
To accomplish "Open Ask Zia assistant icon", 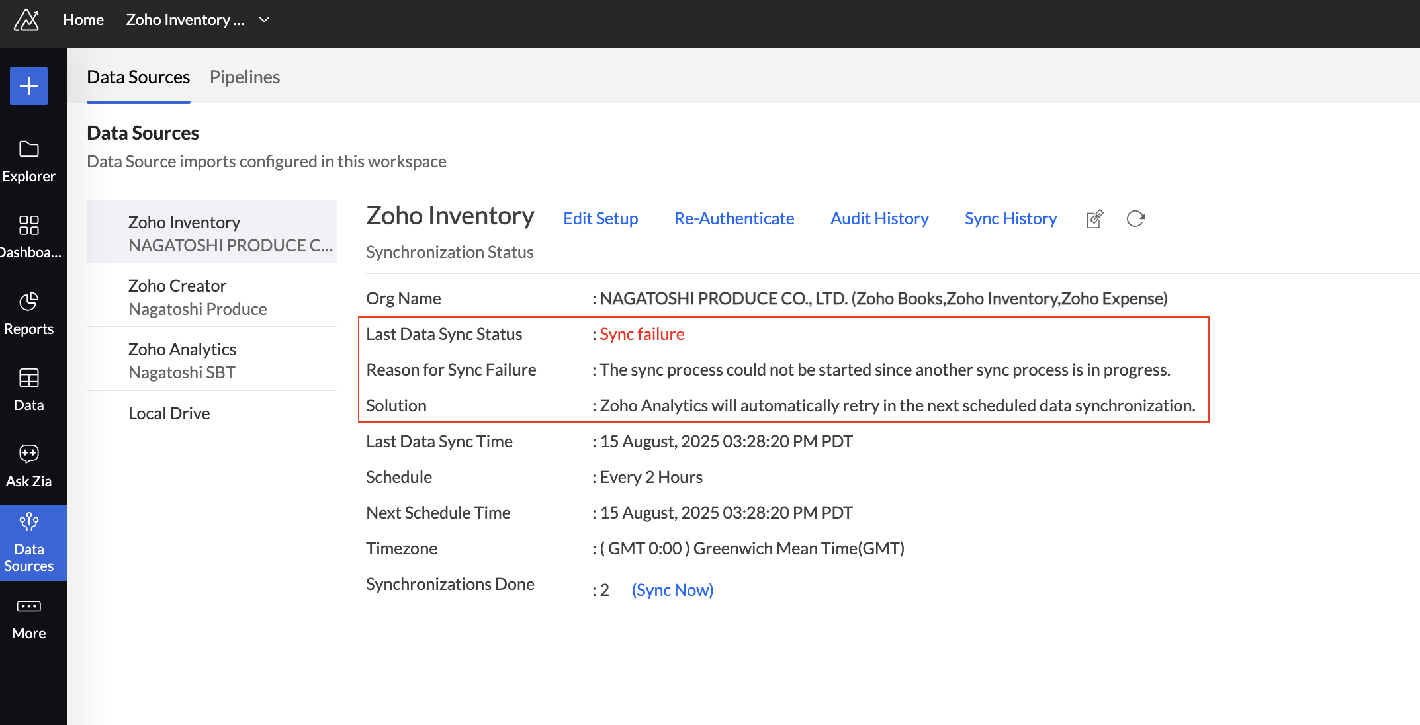I will tap(28, 454).
